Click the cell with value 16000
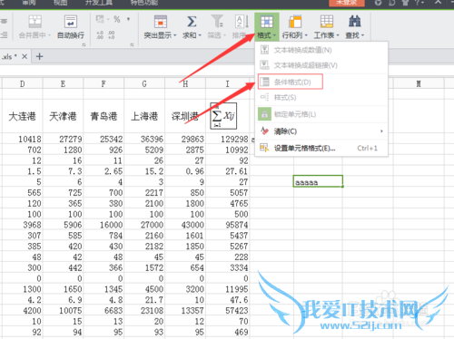Screen dimensions: 454x339 click(x=104, y=225)
